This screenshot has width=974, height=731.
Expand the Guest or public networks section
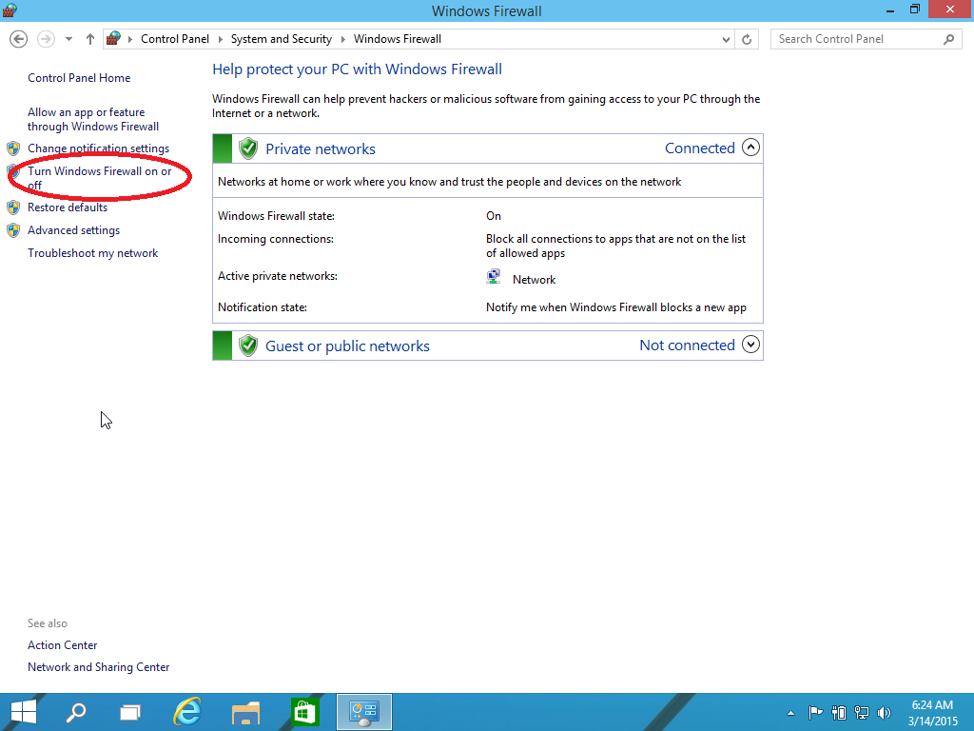pyautogui.click(x=750, y=345)
